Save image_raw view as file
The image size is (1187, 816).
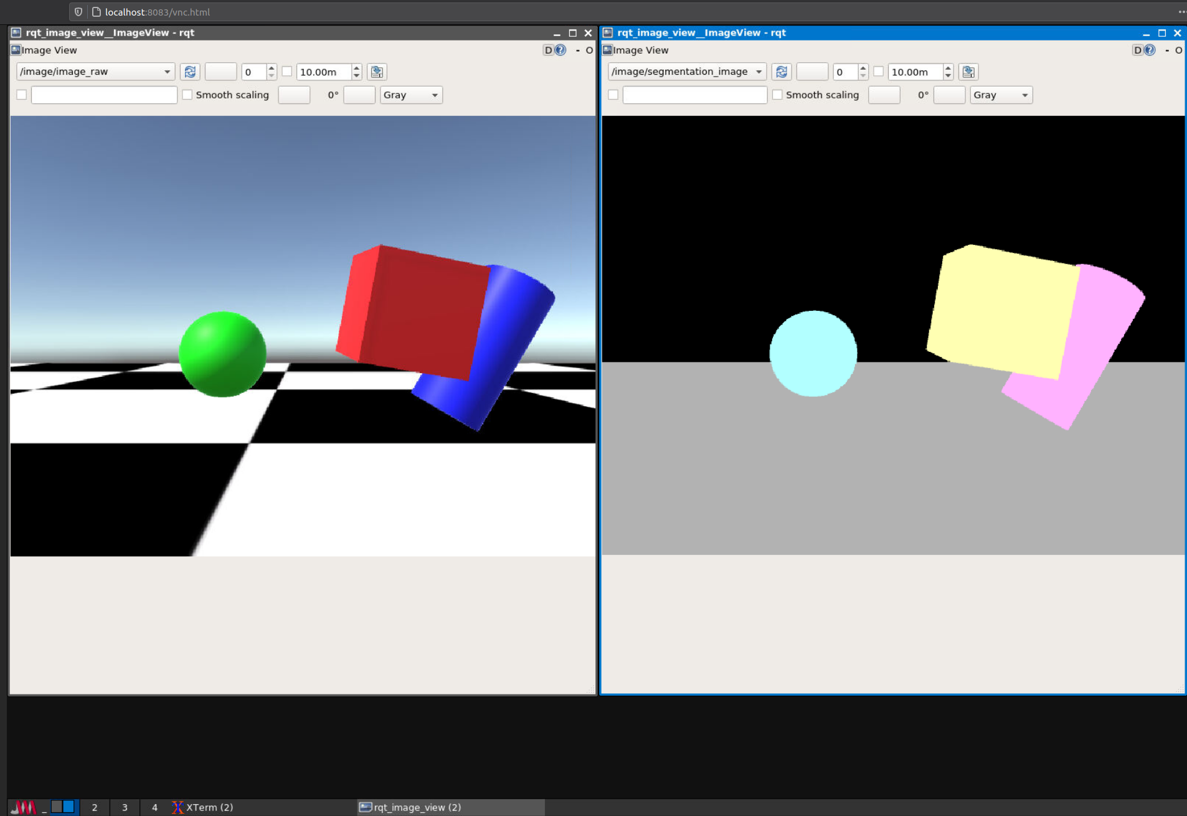pos(377,72)
